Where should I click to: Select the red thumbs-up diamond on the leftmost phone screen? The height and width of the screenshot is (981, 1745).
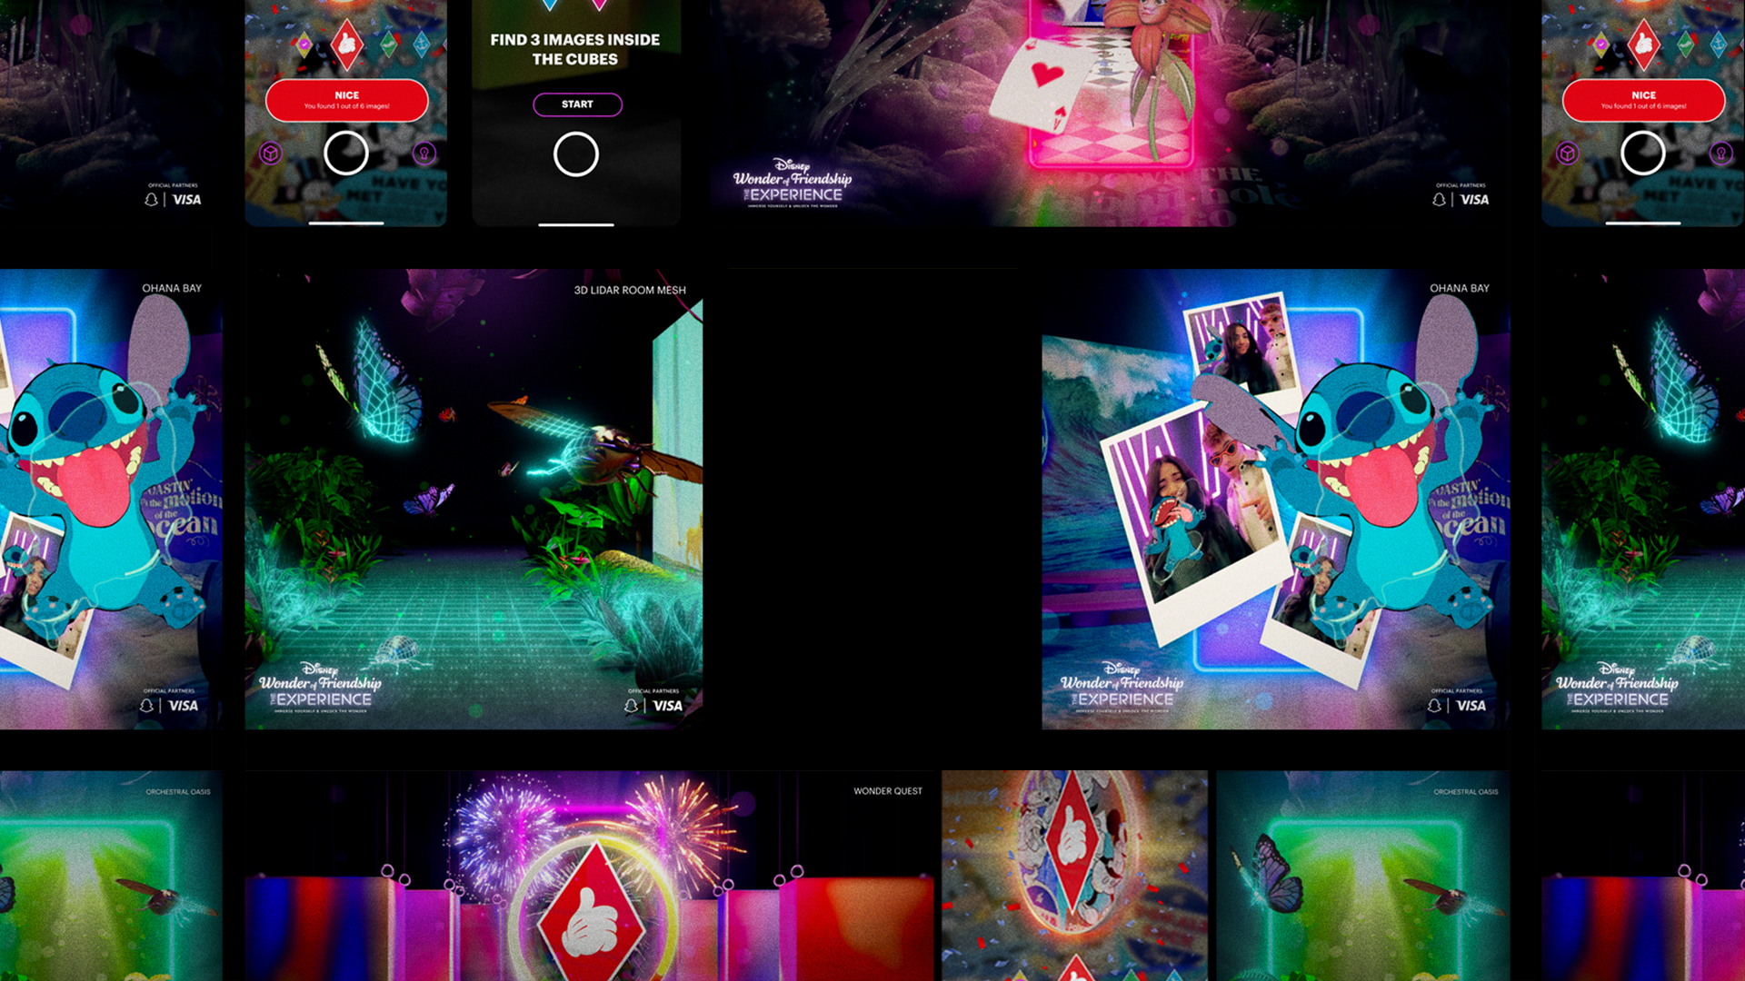point(346,43)
